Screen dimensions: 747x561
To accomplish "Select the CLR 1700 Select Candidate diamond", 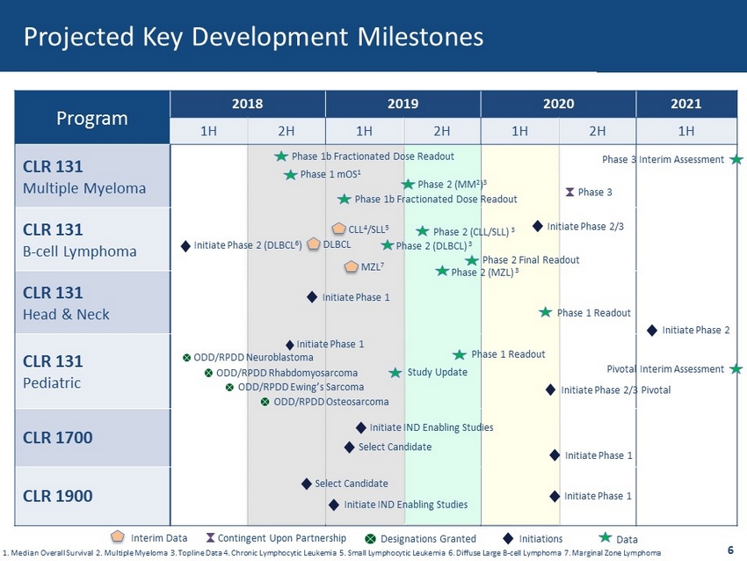I will [x=349, y=447].
